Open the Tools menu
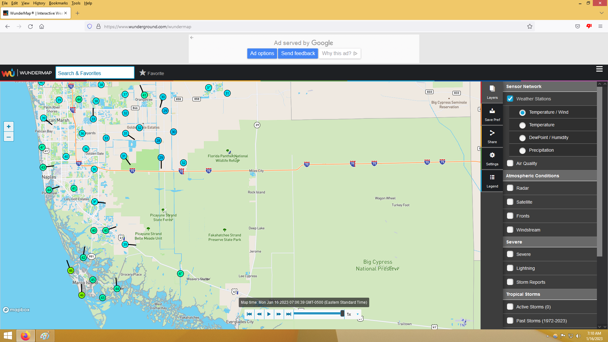This screenshot has width=608, height=342. point(76,3)
